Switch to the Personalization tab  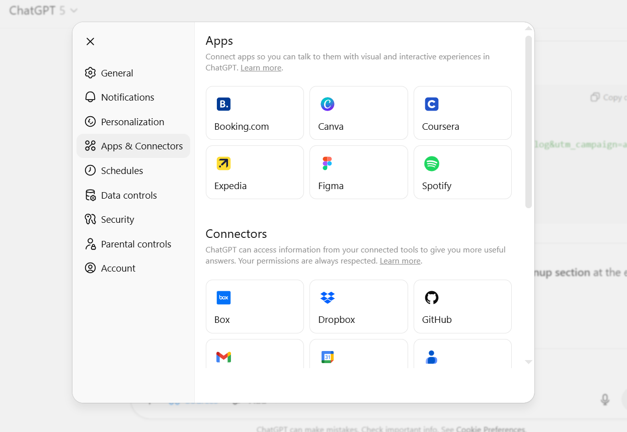pyautogui.click(x=133, y=122)
